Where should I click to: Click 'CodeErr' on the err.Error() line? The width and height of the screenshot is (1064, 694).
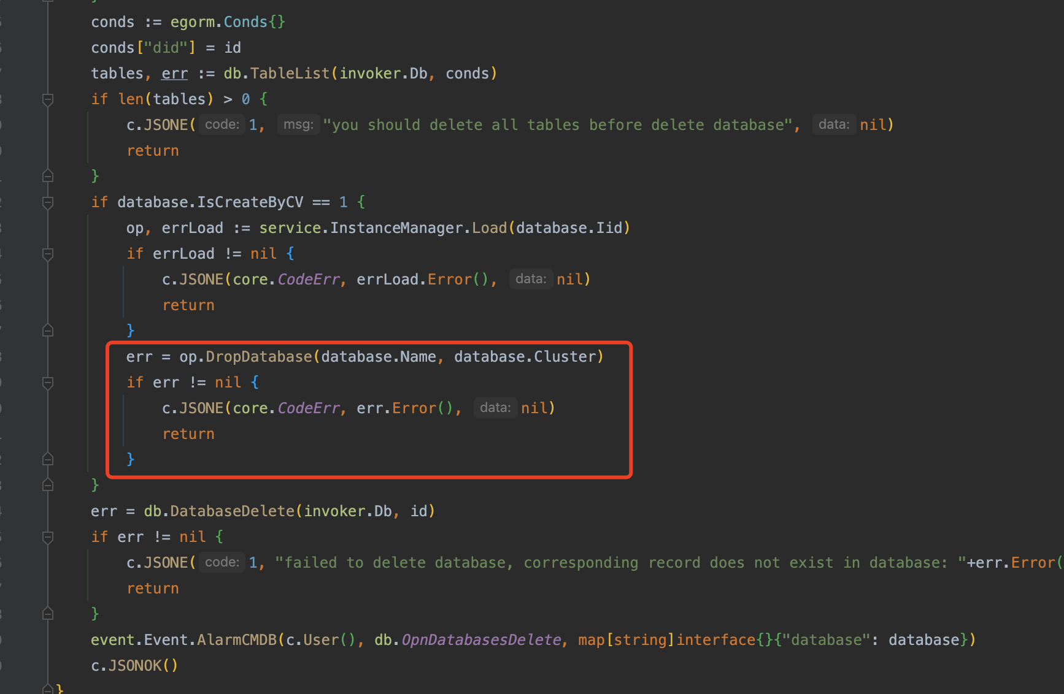(309, 408)
